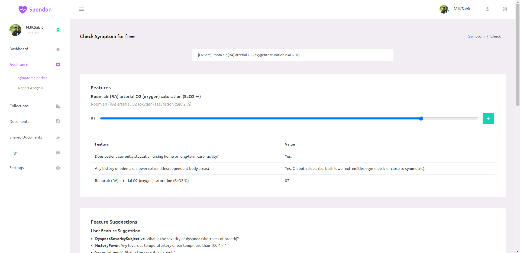Open Report Analysis submenu item
520x253 pixels.
tap(31, 88)
